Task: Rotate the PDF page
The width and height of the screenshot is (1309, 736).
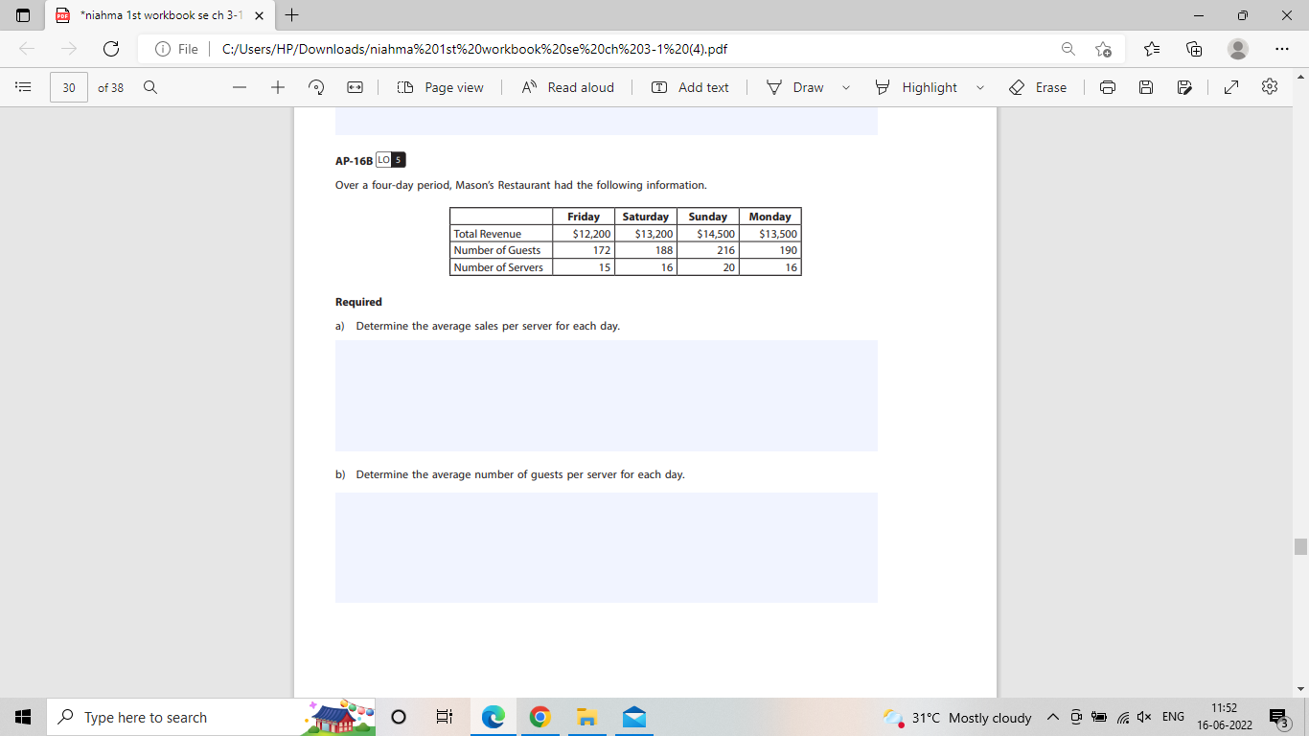Action: [x=315, y=87]
